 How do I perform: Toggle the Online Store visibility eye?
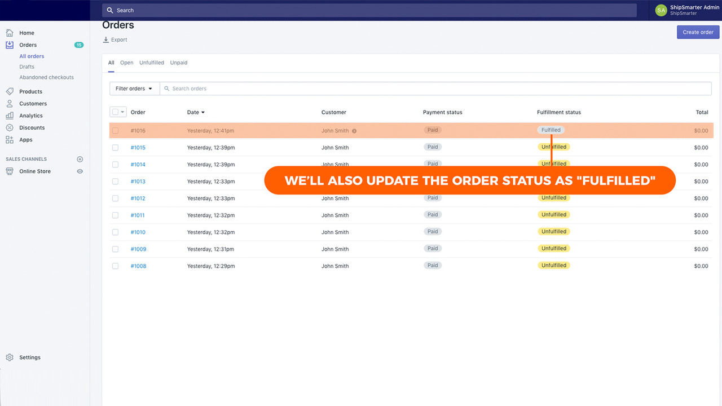pyautogui.click(x=80, y=171)
